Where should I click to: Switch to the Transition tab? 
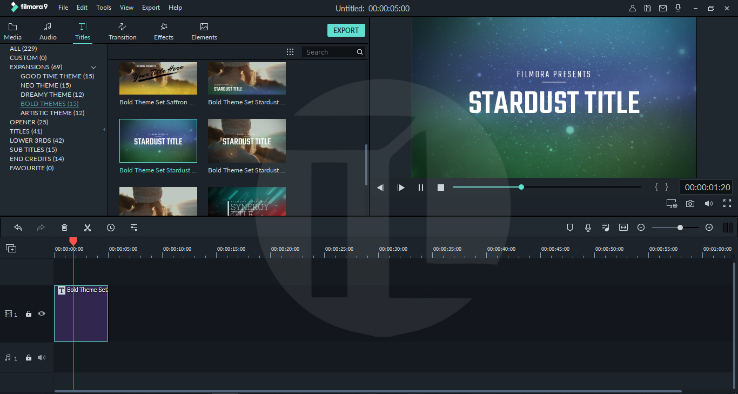[122, 30]
